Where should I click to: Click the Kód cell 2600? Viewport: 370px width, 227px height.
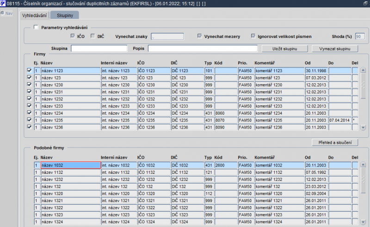(226, 165)
